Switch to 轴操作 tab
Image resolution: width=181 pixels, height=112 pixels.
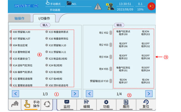[19, 18]
